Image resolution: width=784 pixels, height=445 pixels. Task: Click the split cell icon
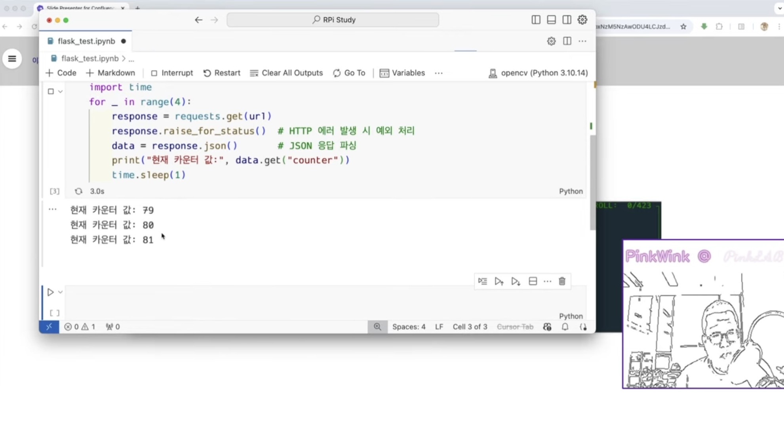[x=533, y=281]
